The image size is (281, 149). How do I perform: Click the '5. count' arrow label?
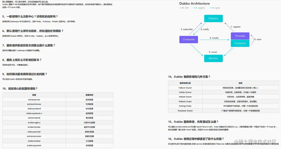213,52
